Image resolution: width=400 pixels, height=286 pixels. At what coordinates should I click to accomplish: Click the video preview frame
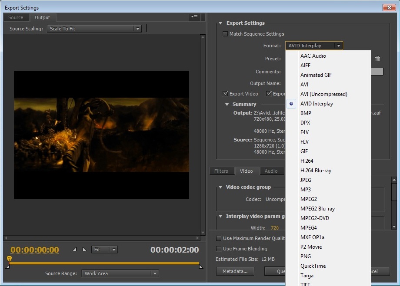tap(102, 135)
